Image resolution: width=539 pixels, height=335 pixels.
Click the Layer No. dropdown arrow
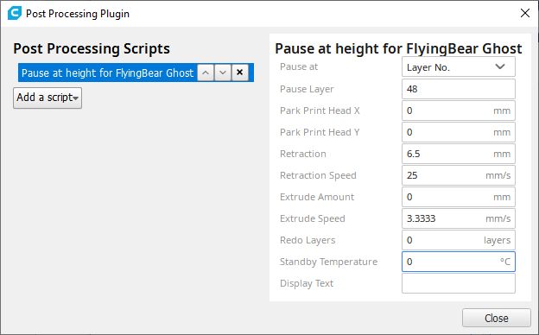pyautogui.click(x=500, y=66)
